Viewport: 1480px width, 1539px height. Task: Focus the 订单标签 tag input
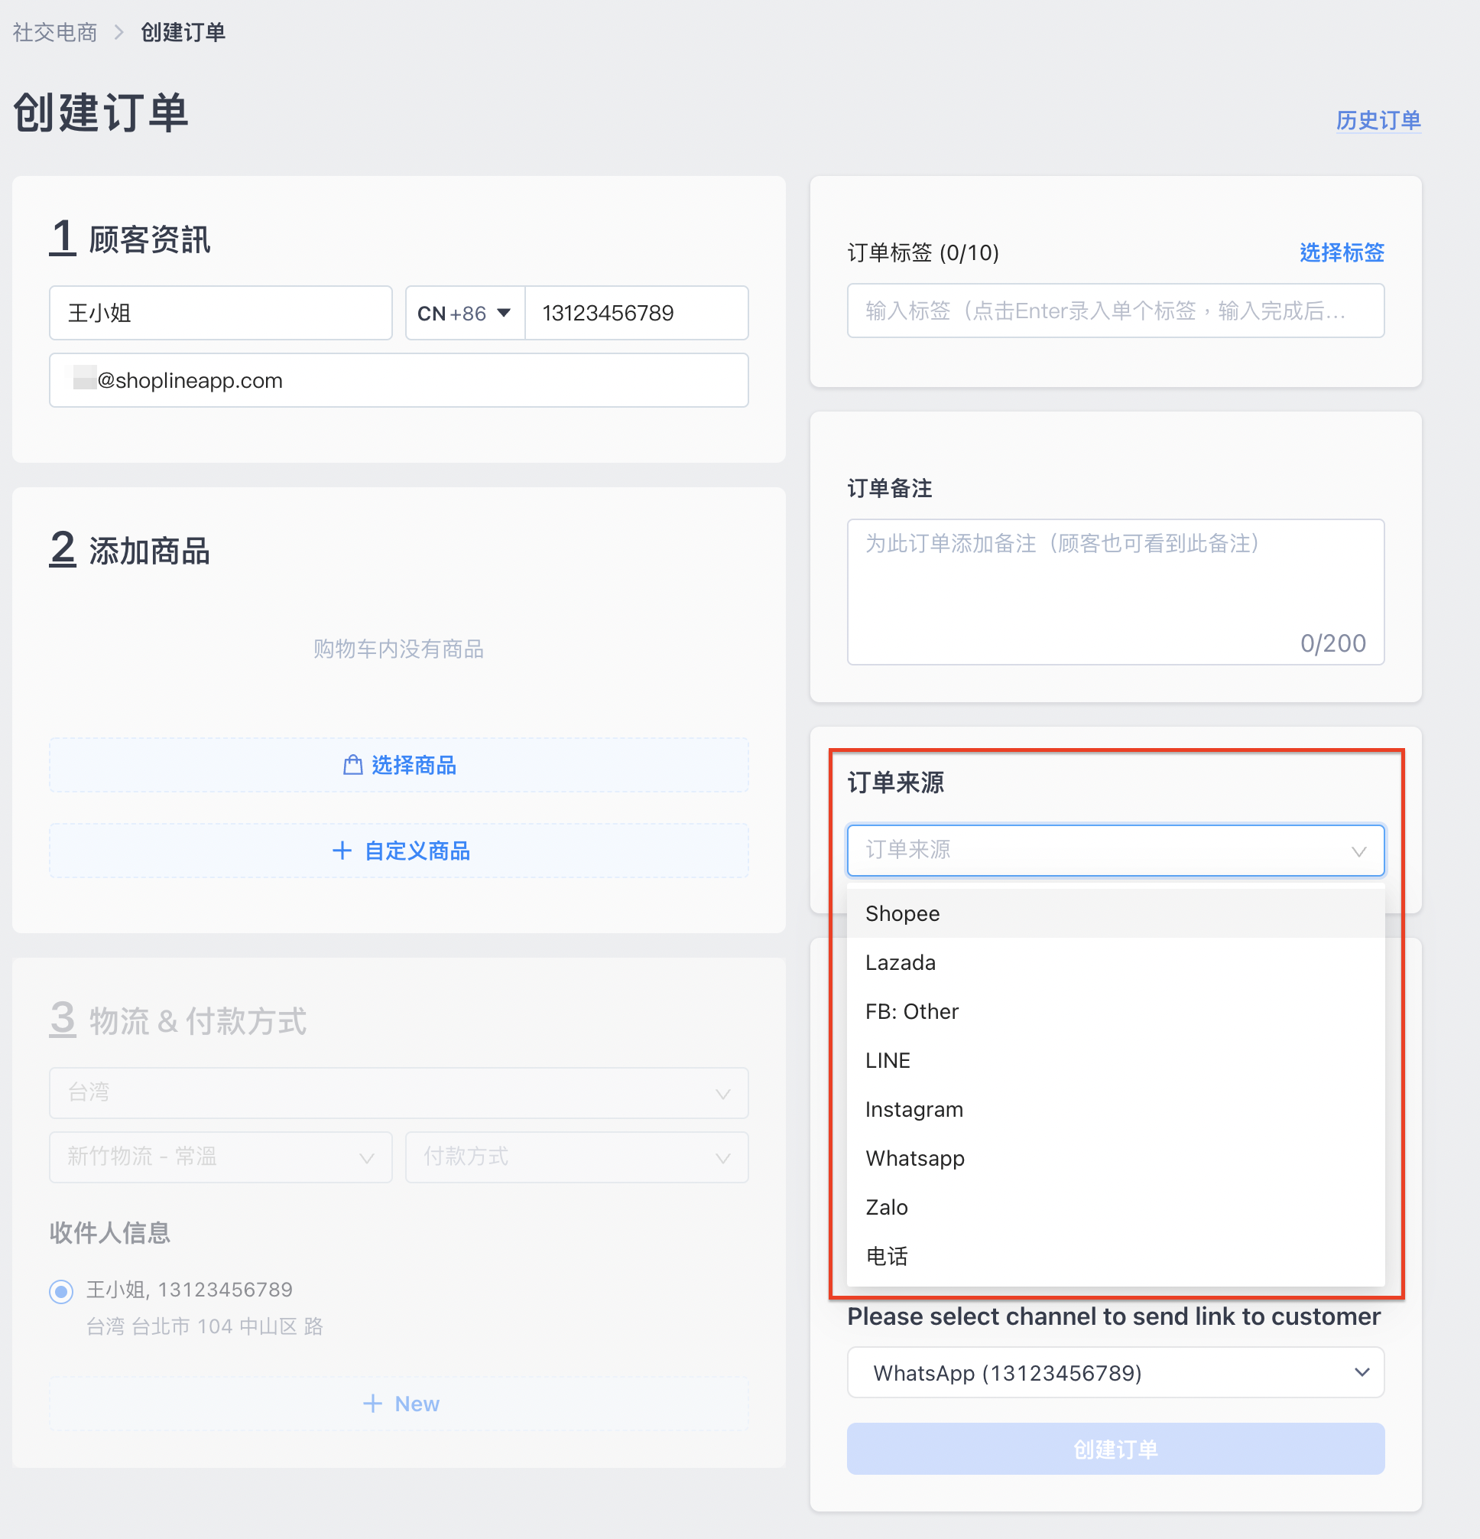1115,311
